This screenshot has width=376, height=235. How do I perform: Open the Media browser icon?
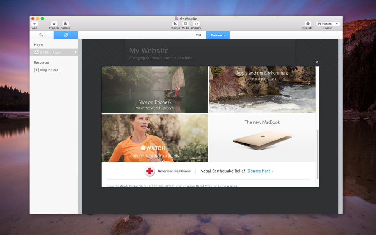pos(185,24)
